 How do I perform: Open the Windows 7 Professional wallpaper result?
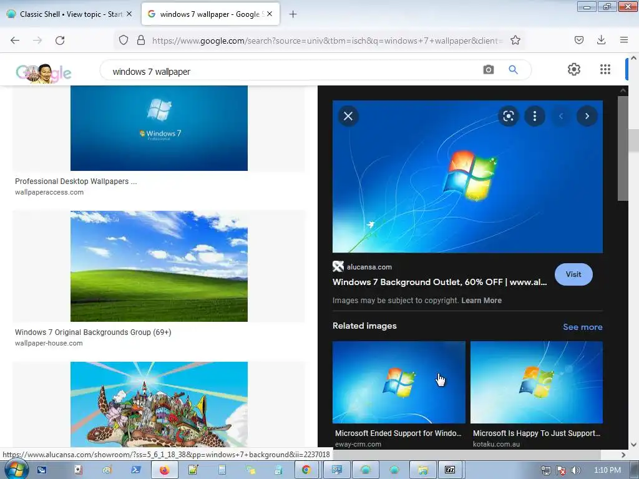[159, 128]
